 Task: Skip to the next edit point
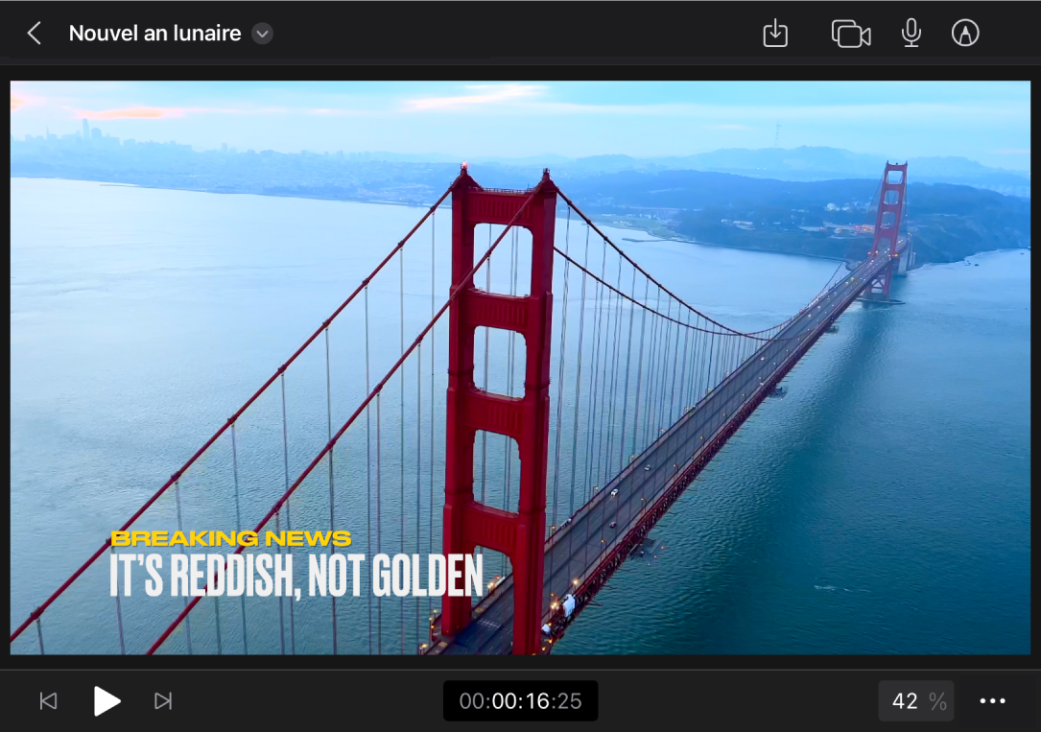163,700
